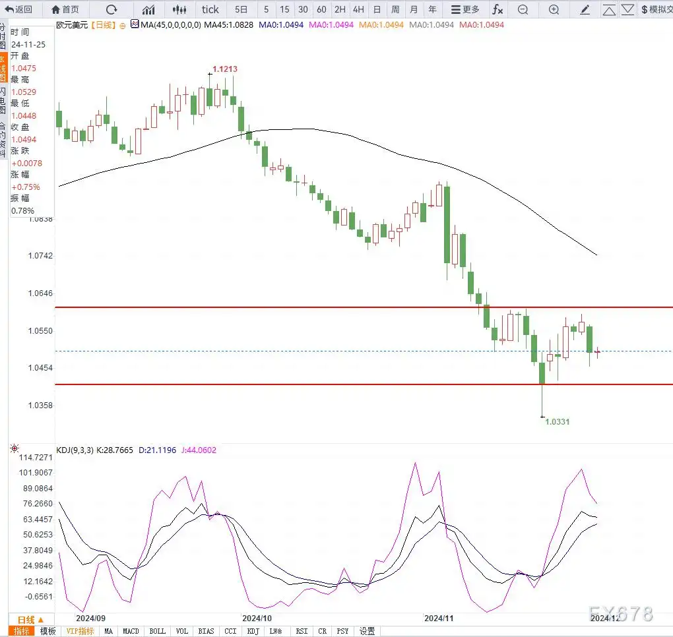This screenshot has height=637, width=673.
Task: Select the 周 weekly period
Action: (x=395, y=9)
